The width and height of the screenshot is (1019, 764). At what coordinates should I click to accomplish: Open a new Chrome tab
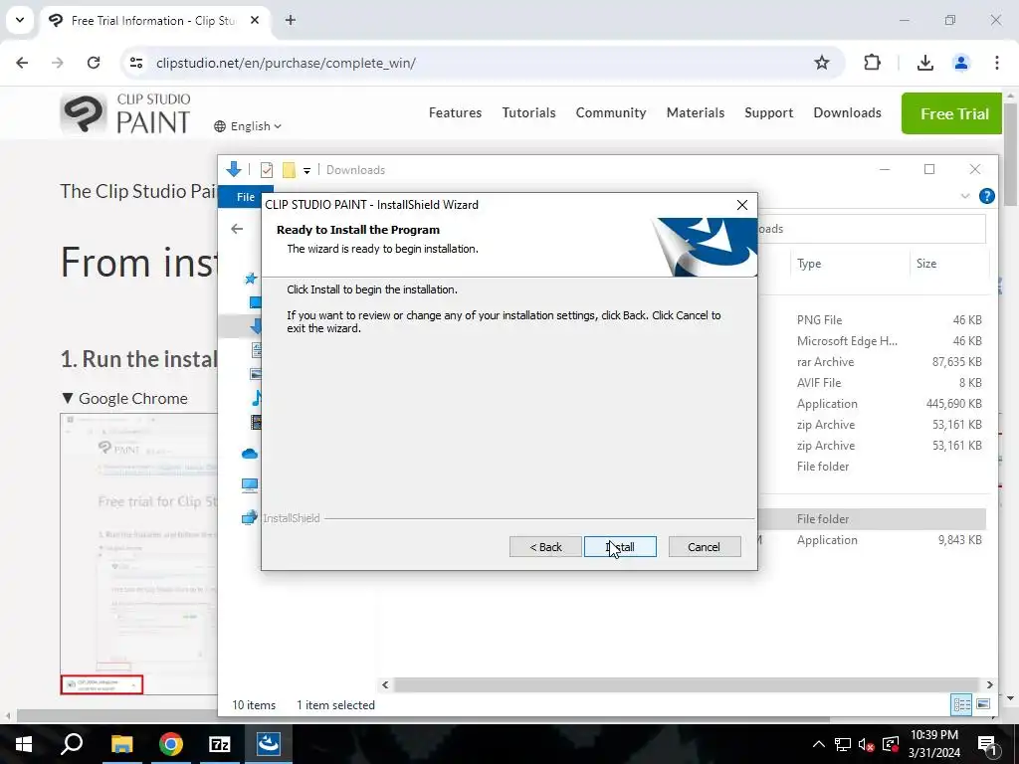291,20
